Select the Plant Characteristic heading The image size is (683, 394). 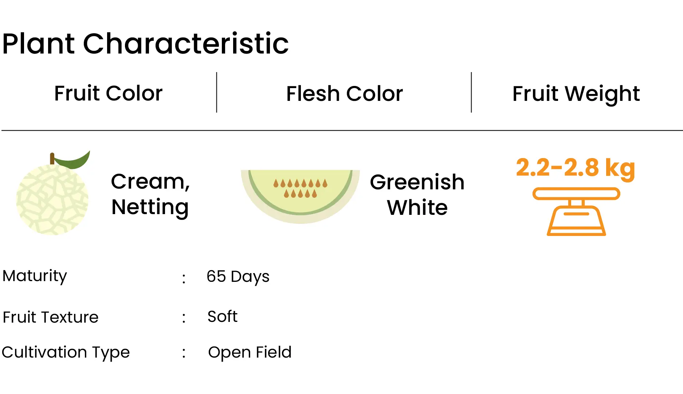(145, 44)
